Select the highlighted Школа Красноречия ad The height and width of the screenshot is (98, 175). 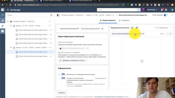(x=33, y=52)
